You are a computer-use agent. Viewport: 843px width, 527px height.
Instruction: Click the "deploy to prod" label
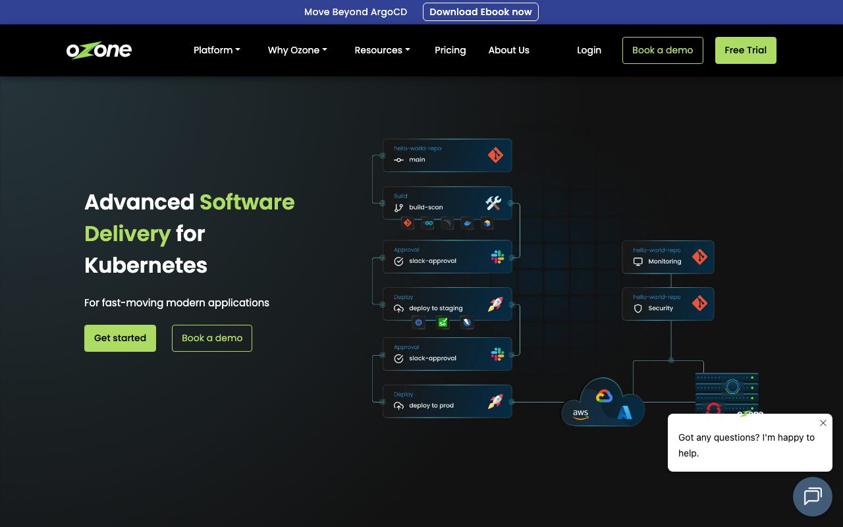tap(431, 406)
